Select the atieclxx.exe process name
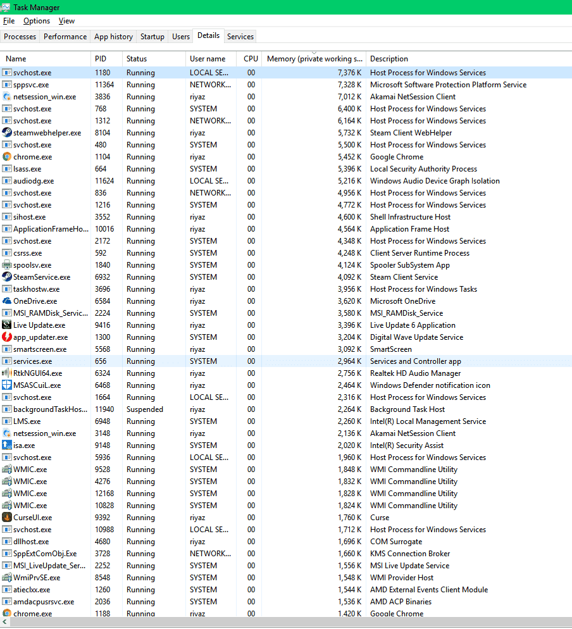This screenshot has height=629, width=572. pos(32,590)
